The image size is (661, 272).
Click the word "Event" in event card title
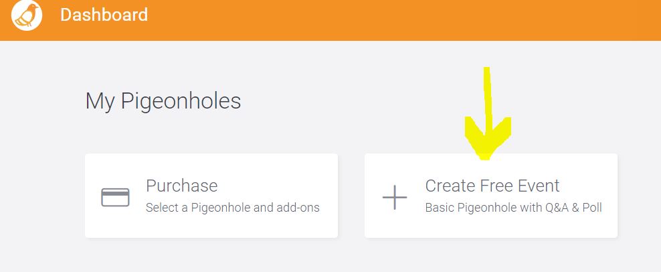coord(539,186)
